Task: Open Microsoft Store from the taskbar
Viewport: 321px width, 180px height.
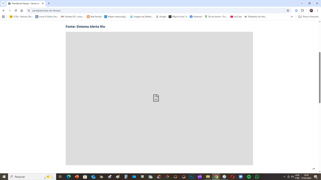Action: pyautogui.click(x=85, y=177)
